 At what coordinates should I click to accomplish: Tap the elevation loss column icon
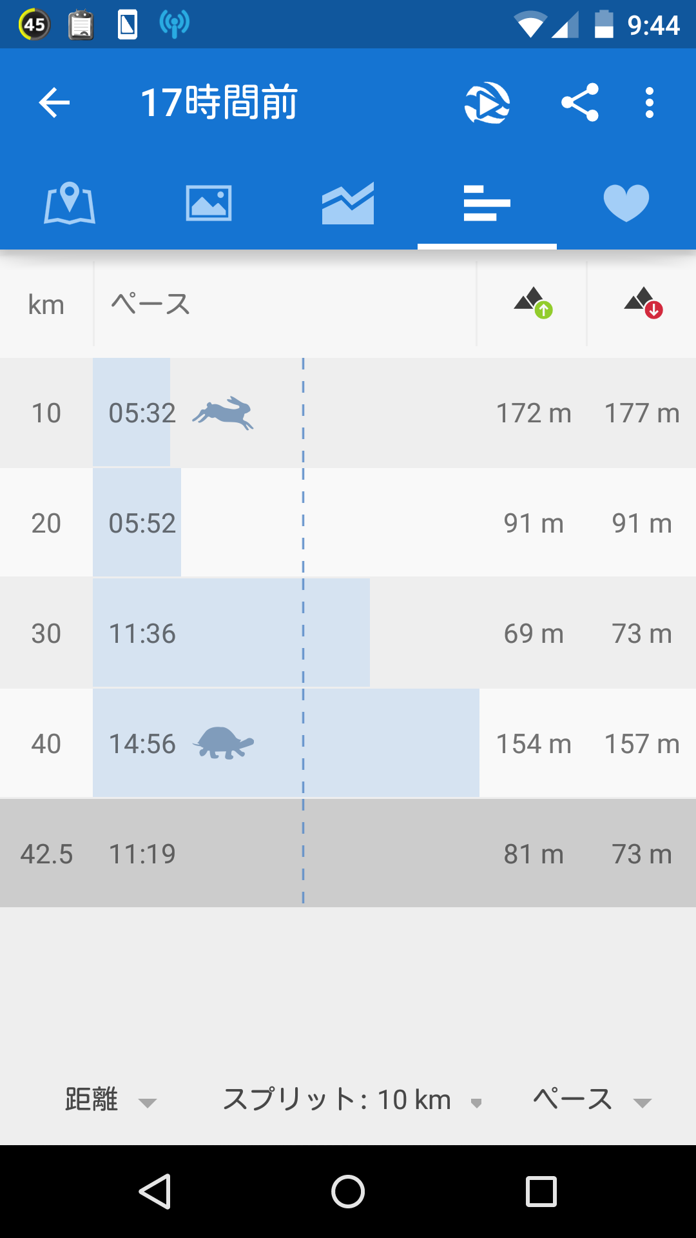[x=643, y=303]
